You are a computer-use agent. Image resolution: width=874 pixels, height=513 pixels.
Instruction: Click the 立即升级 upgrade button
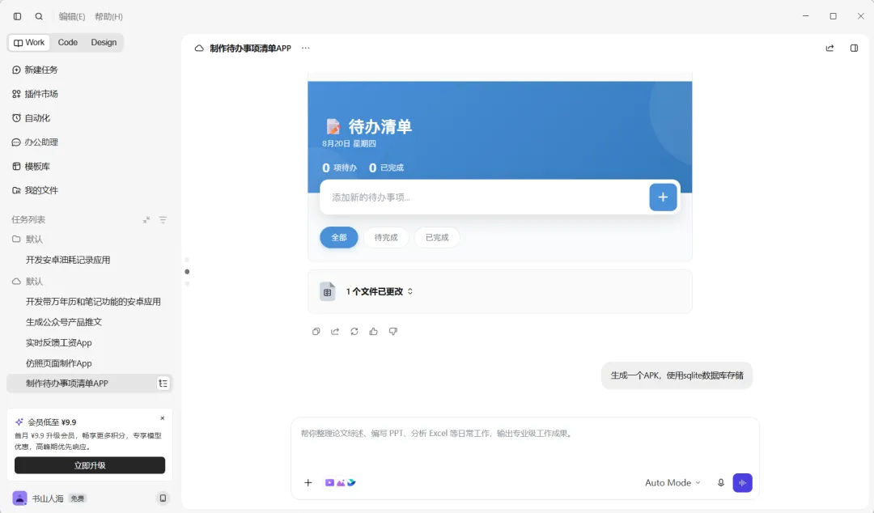90,465
